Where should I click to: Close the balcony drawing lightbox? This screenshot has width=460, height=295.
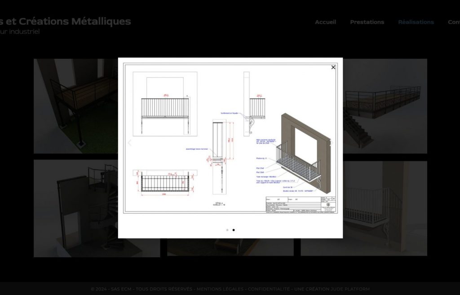[333, 67]
